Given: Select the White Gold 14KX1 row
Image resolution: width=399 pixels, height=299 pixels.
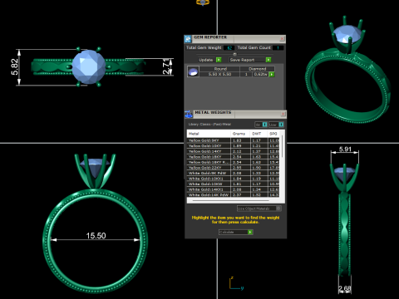Looking at the screenshot, I should [234, 189].
